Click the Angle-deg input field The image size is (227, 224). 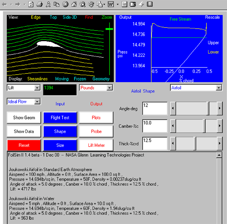155,108
